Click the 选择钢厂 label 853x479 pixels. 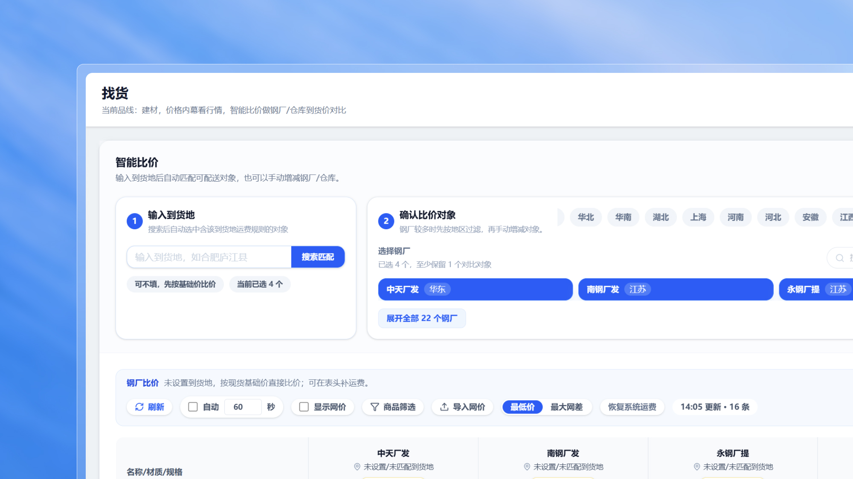tap(394, 251)
